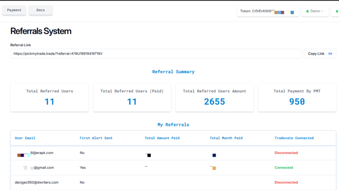Click the Referral Link label
Image resolution: width=339 pixels, height=190 pixels.
(21, 45)
